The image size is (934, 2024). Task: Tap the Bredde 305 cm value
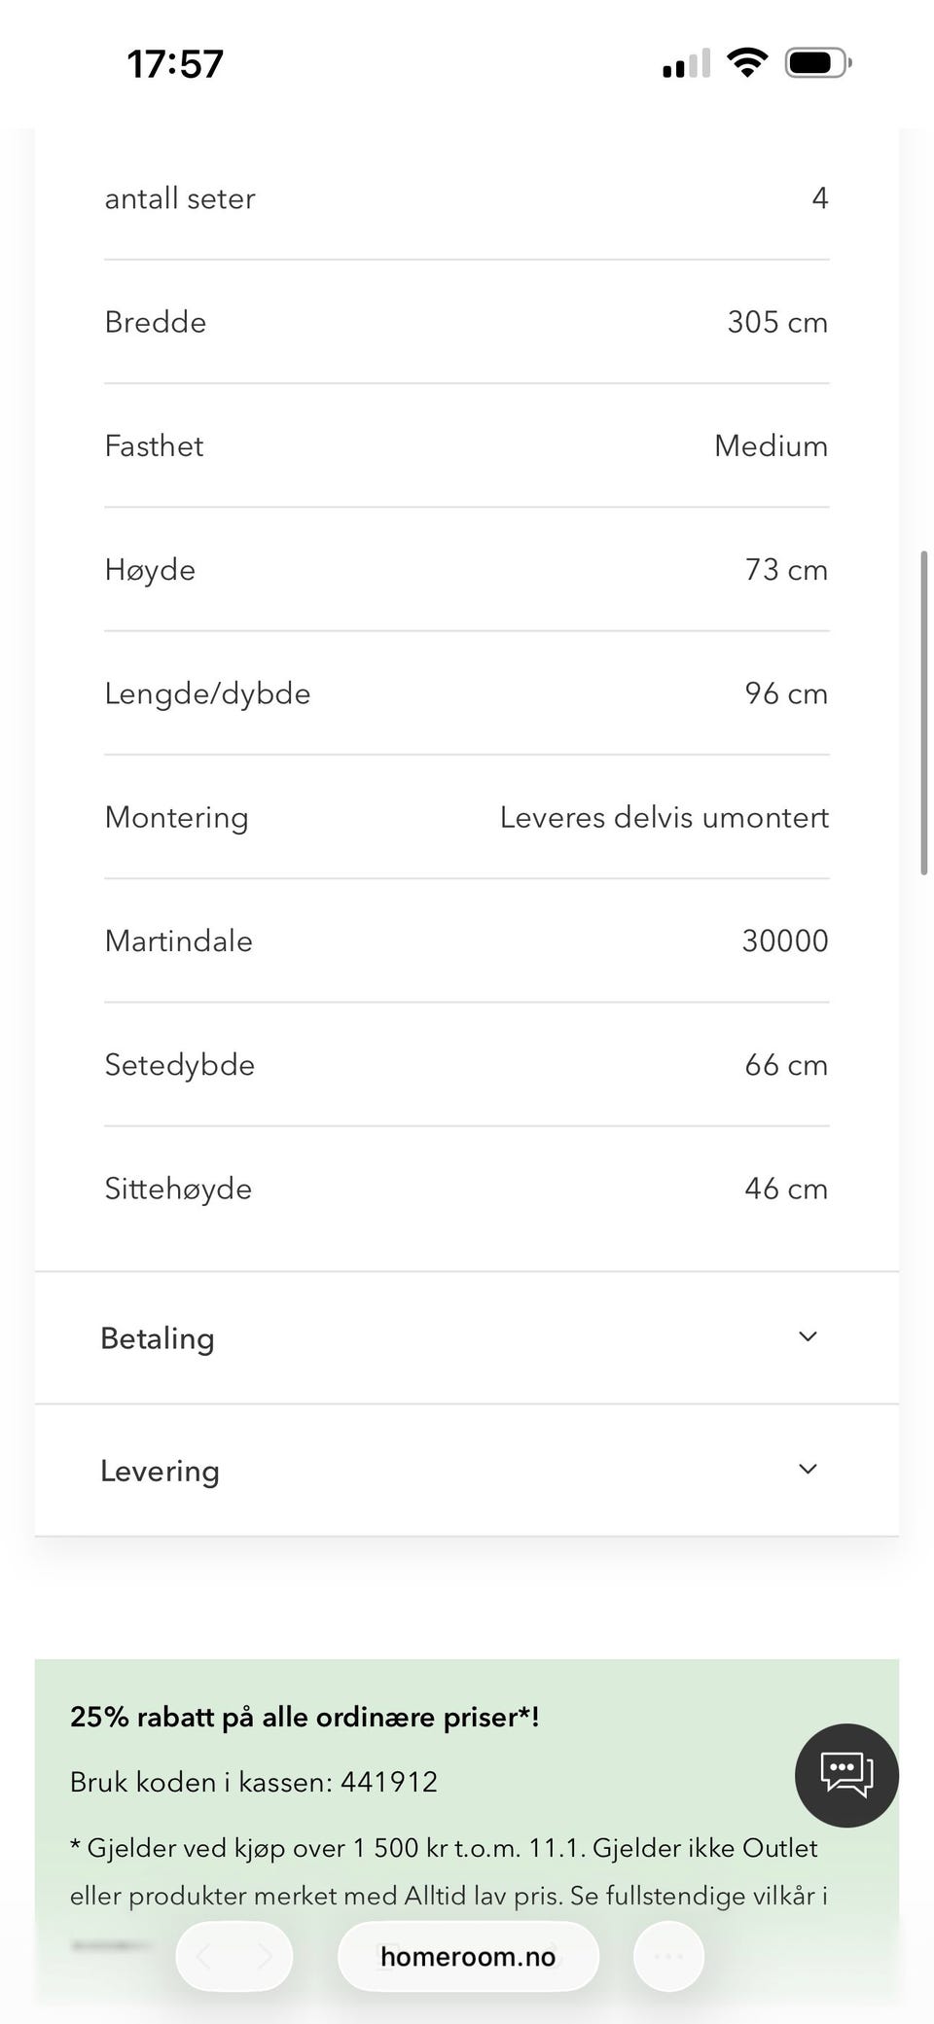tap(777, 322)
